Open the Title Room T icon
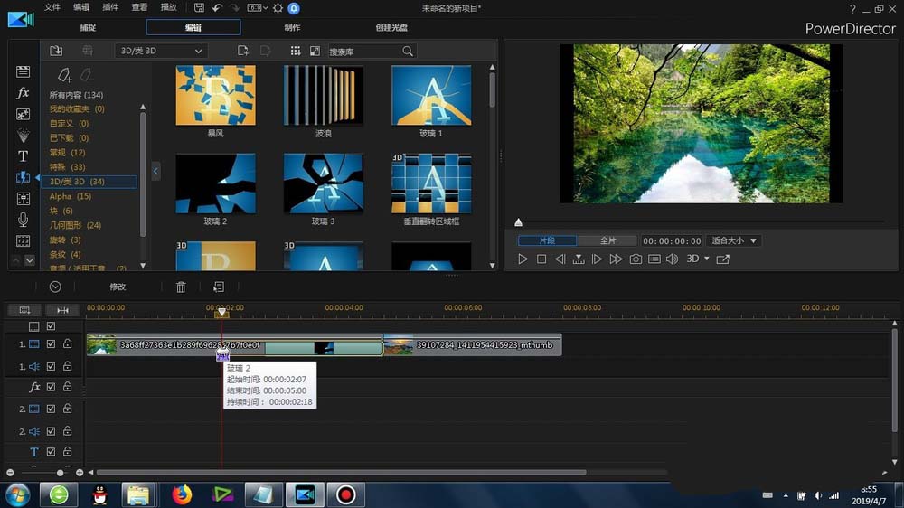Screen dimensions: 904x508 point(24,156)
